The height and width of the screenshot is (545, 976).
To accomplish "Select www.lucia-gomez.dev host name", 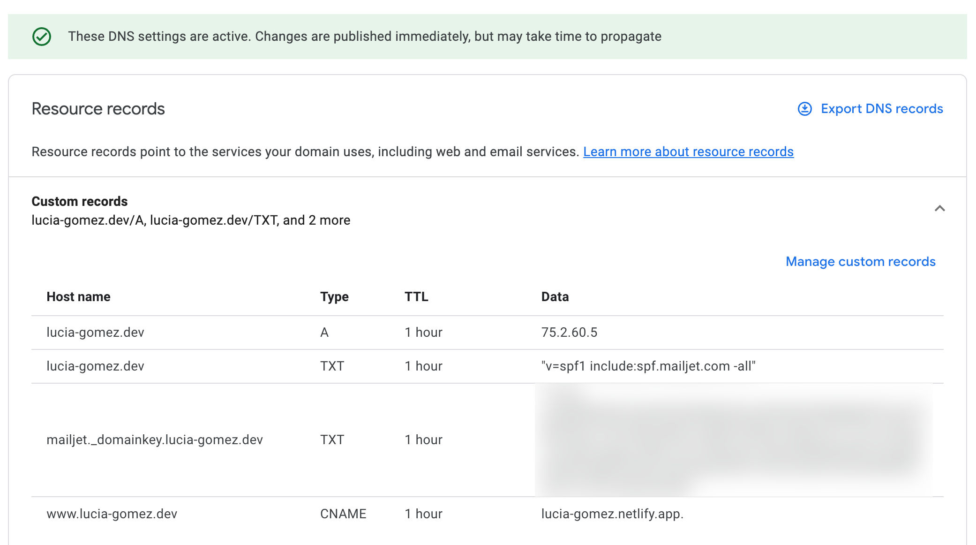I will click(x=112, y=514).
